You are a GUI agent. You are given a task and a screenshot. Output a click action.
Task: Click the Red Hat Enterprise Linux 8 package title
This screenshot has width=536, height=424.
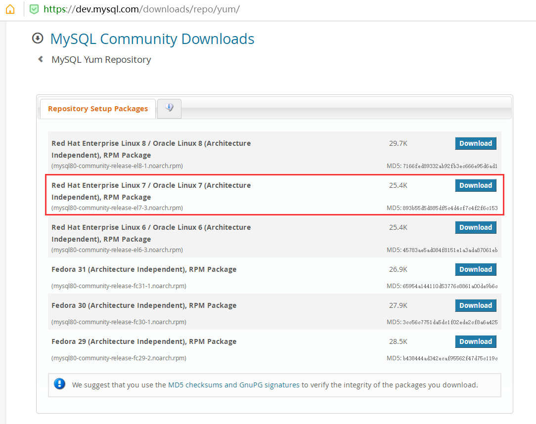coord(151,149)
